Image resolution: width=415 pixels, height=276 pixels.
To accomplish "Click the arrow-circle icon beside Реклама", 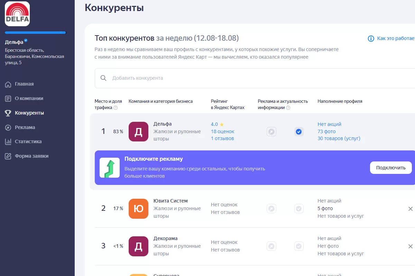I will pyautogui.click(x=8, y=127).
